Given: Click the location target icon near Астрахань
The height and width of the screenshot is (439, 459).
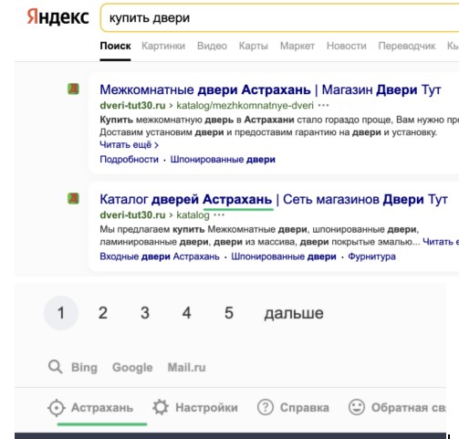Looking at the screenshot, I should (57, 408).
